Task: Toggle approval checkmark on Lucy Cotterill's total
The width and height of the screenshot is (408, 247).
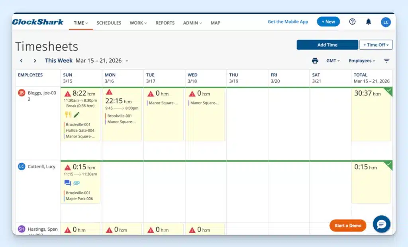Action: coord(389,162)
